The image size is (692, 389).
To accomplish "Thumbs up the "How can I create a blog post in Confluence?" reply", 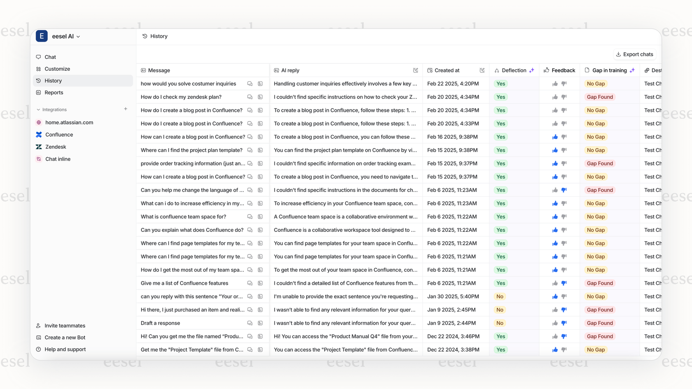I will (554, 137).
